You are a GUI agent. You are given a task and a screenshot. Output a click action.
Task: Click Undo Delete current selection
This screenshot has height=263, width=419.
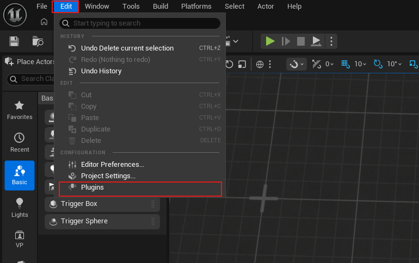tap(127, 48)
